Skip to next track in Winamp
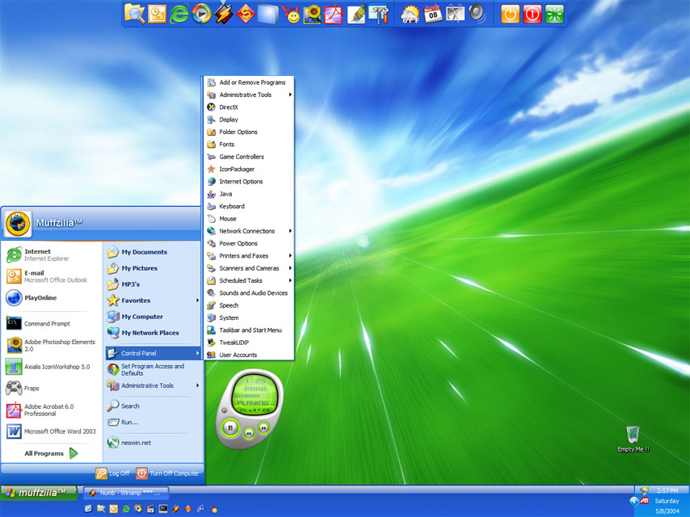This screenshot has width=690, height=517. coord(263,427)
